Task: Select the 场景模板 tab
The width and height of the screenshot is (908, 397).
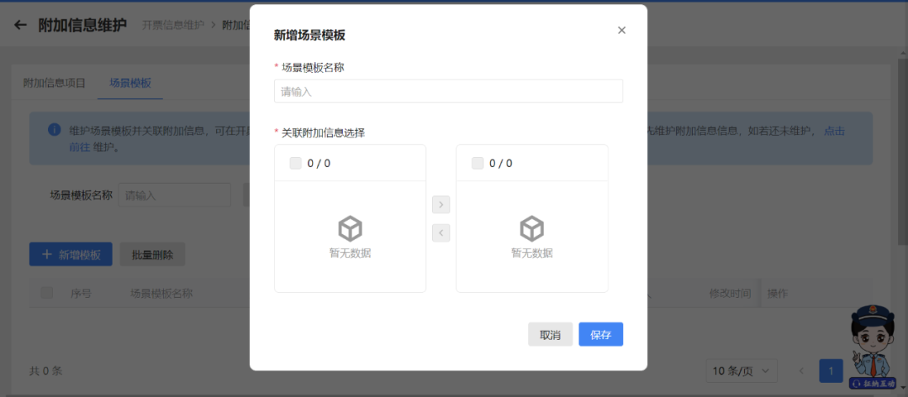Action: [130, 83]
